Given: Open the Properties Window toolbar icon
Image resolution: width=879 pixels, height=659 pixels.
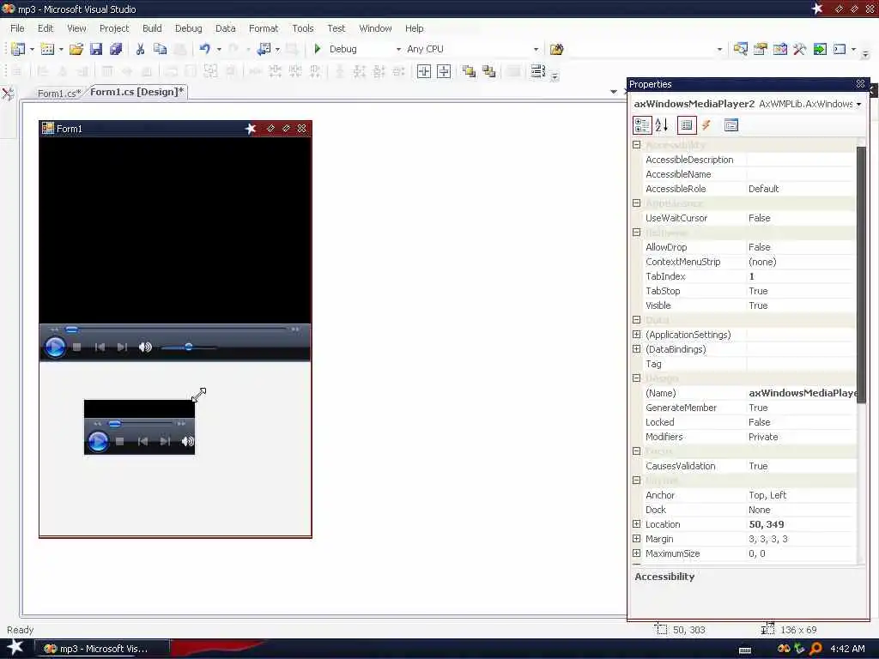Looking at the screenshot, I should (761, 49).
